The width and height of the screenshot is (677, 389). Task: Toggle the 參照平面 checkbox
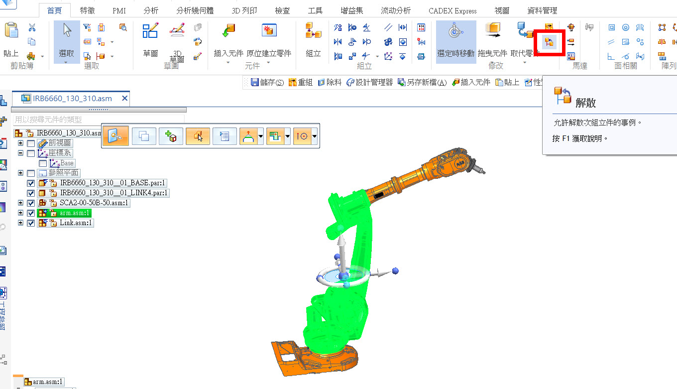pos(31,173)
